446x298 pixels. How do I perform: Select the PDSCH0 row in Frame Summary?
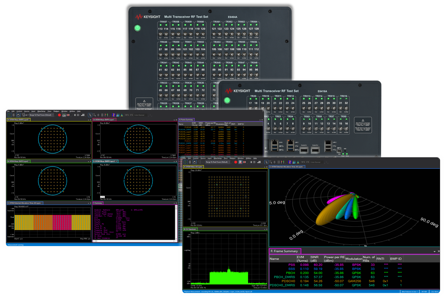click(x=289, y=281)
